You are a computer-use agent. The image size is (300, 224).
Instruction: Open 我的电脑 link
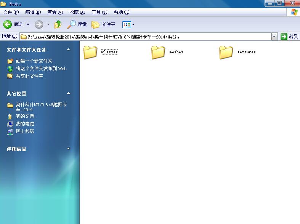25,124
